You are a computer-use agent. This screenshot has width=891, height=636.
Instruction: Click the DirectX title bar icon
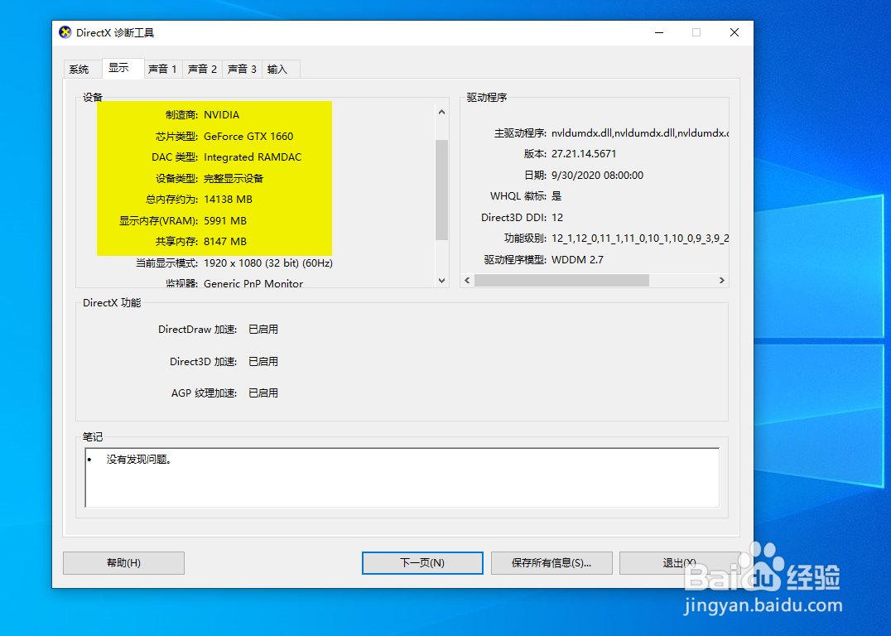pyautogui.click(x=65, y=32)
